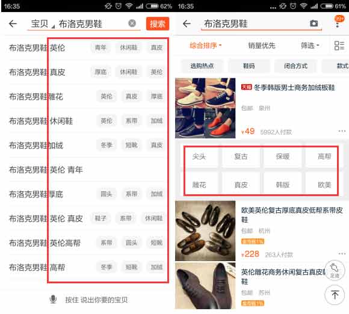Open the 筛选 filter dropdown
Screen dimensions: 349x314
pyautogui.click(x=310, y=46)
